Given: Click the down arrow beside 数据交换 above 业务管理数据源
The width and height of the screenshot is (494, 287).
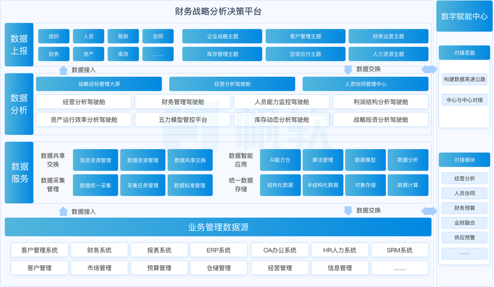Looking at the screenshot, I should (348, 211).
